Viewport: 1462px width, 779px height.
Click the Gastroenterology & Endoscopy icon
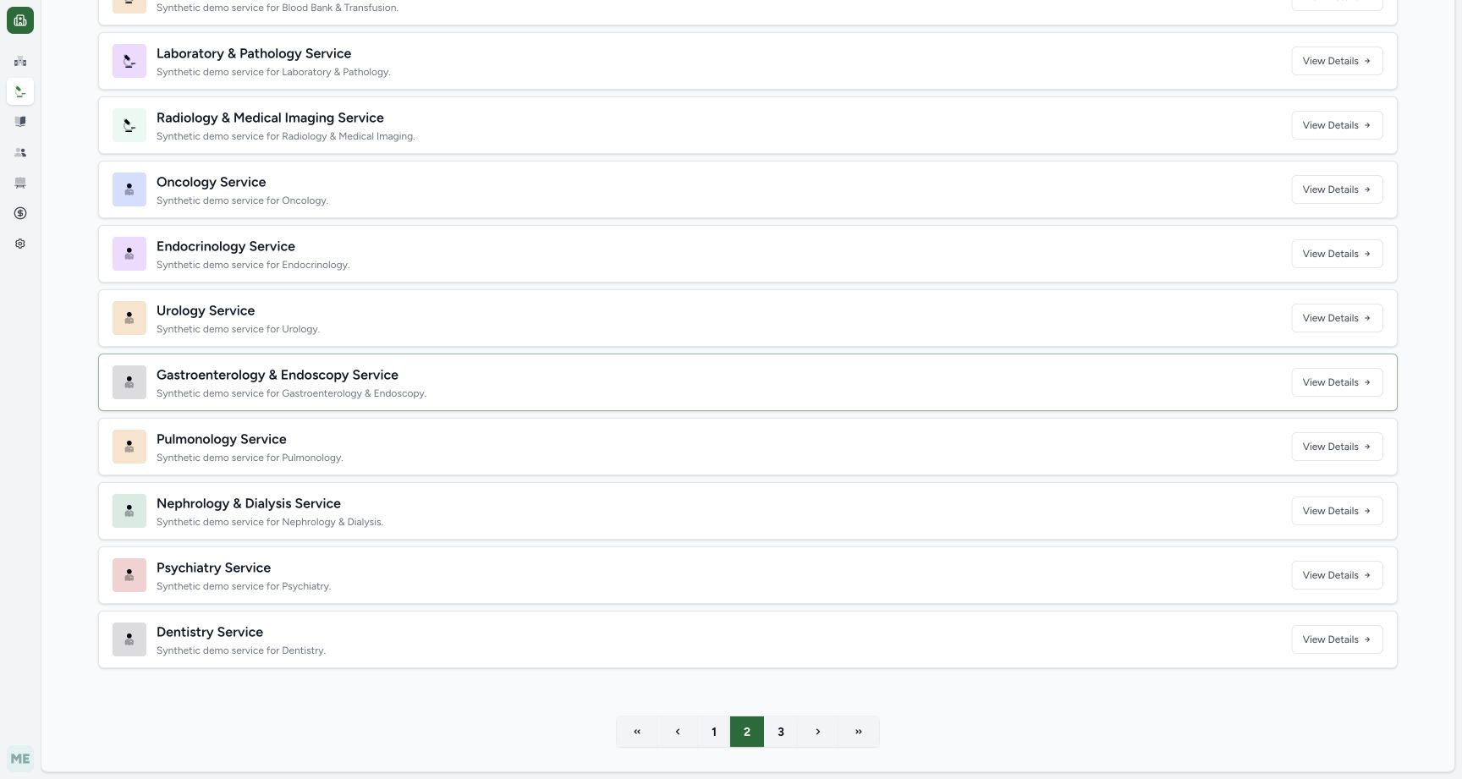click(129, 382)
